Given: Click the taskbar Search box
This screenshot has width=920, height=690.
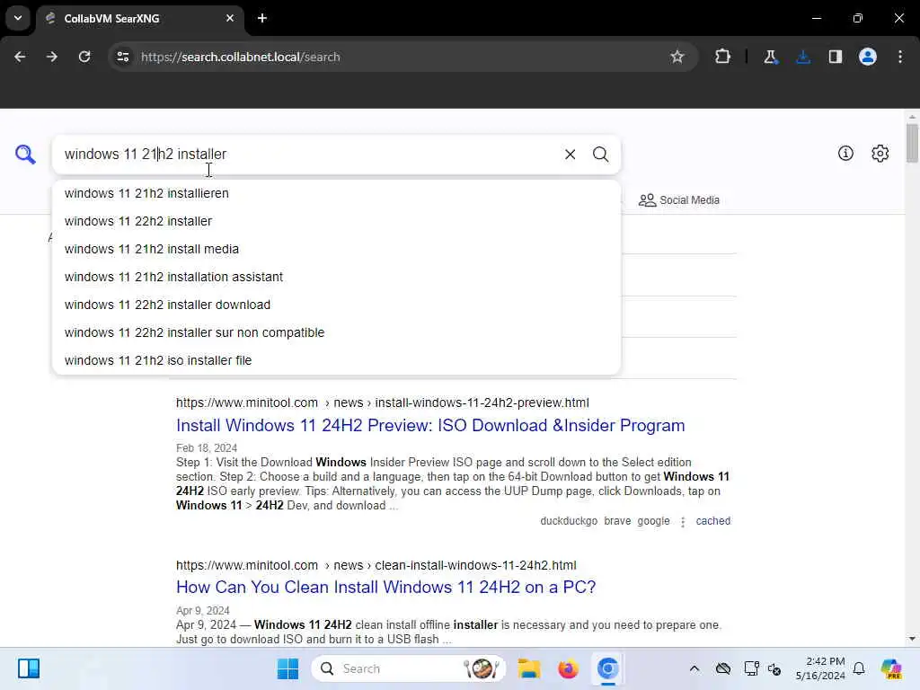Looking at the screenshot, I should tap(409, 668).
